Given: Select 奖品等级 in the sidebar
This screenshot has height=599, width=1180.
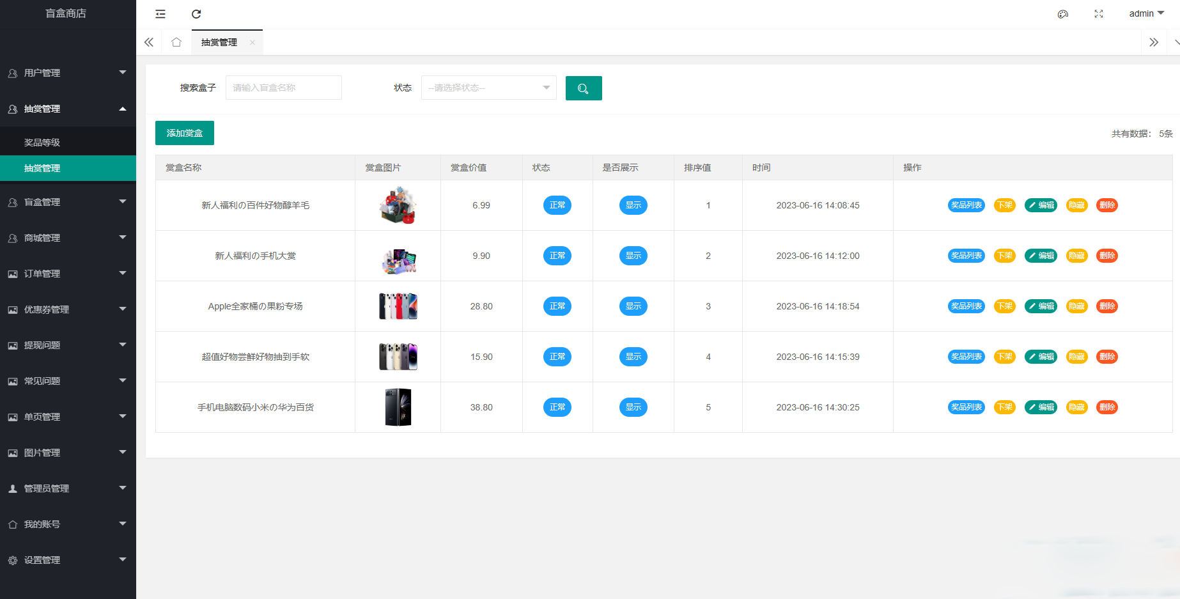Looking at the screenshot, I should [x=42, y=143].
